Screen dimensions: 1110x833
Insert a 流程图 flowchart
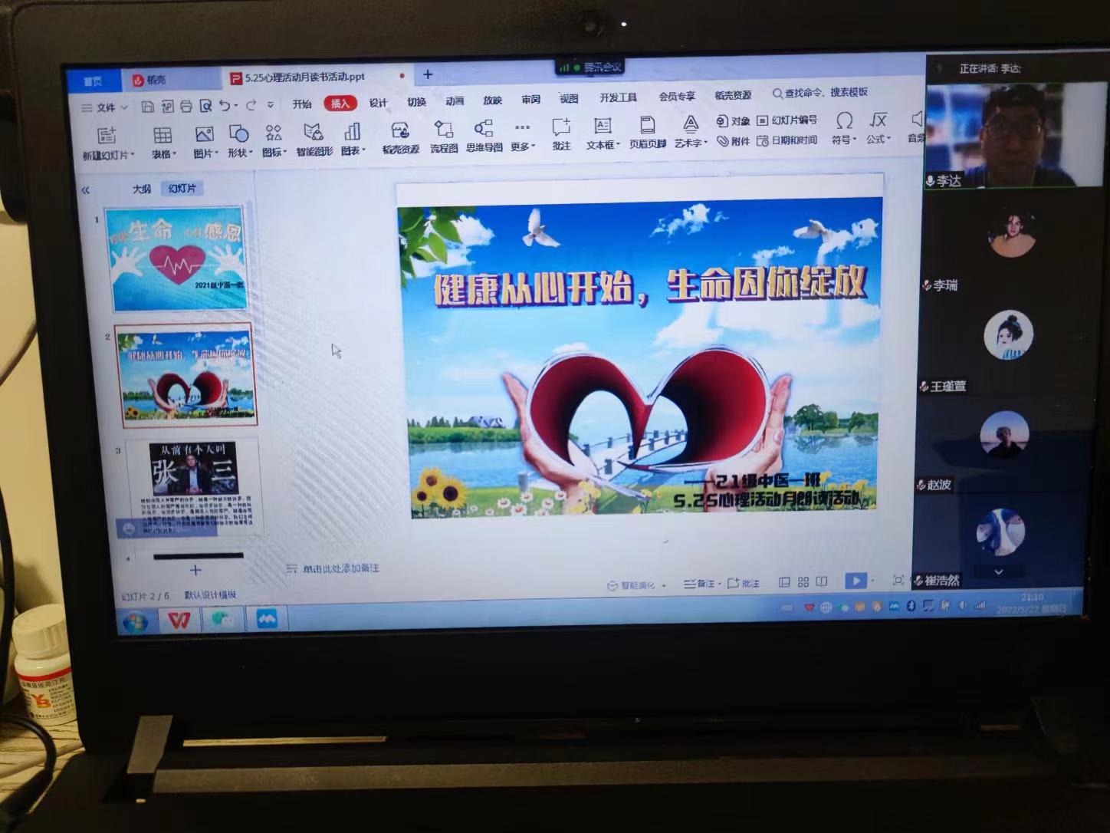pyautogui.click(x=444, y=138)
